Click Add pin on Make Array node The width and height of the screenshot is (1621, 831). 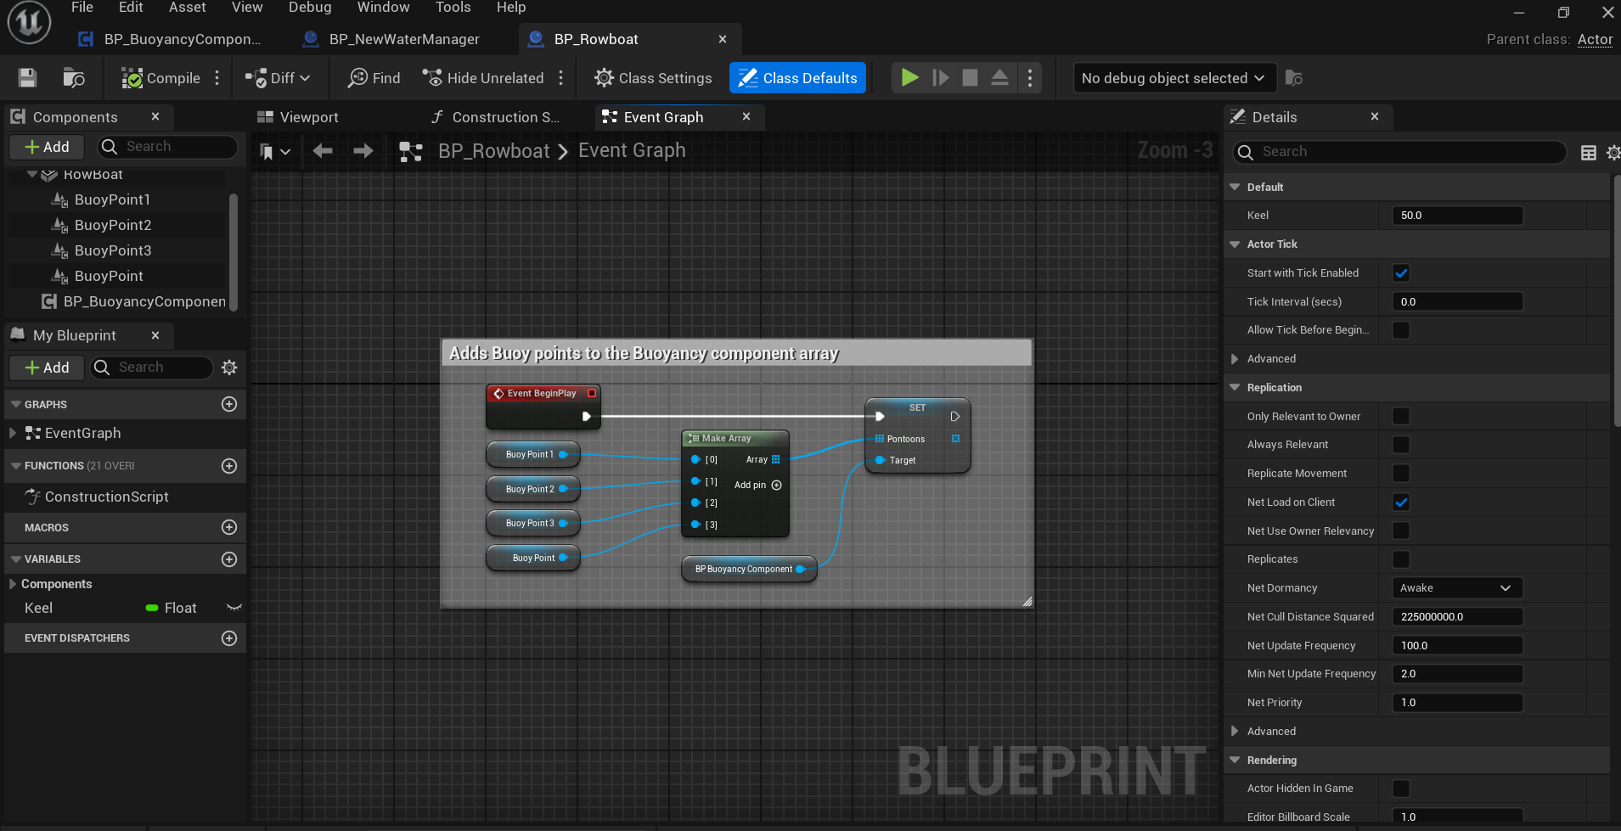pos(757,486)
